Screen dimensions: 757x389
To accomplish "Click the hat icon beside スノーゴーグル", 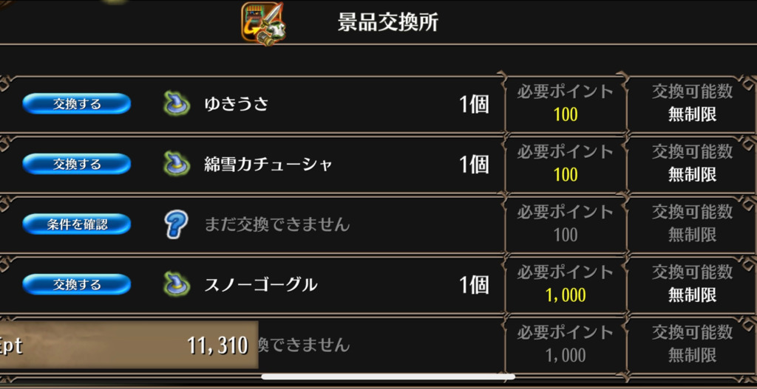I will (x=176, y=284).
